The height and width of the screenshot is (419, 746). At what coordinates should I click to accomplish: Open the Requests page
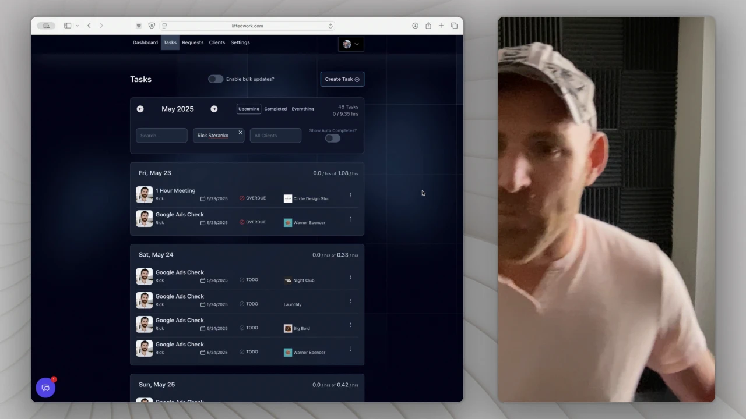coord(192,42)
